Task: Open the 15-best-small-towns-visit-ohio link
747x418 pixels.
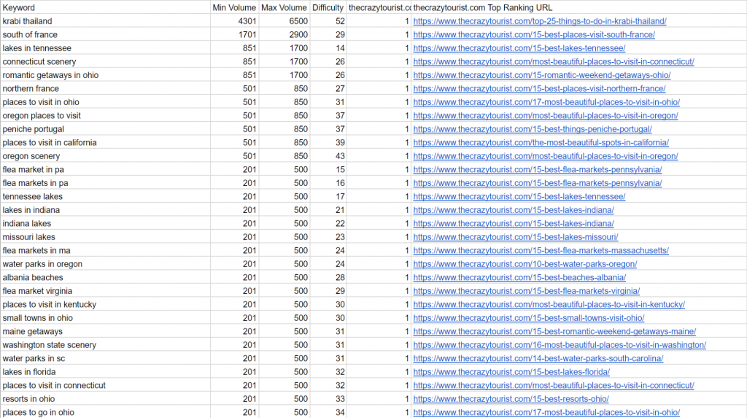Action: [x=529, y=318]
